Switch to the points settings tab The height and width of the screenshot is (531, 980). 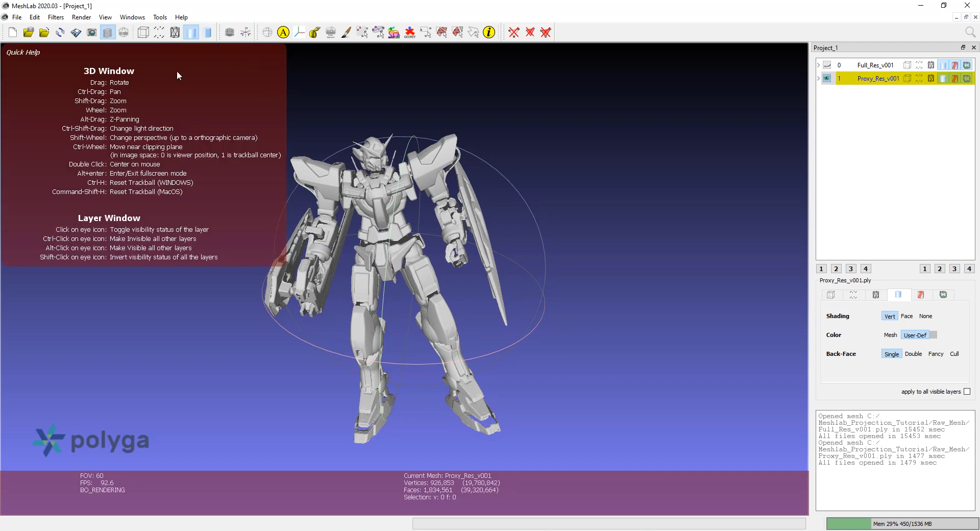pyautogui.click(x=853, y=295)
